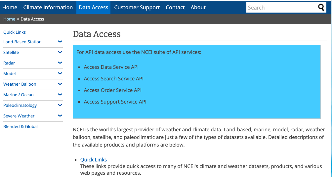Expand the Radar sidebar chevron
332x177 pixels.
coord(60,63)
